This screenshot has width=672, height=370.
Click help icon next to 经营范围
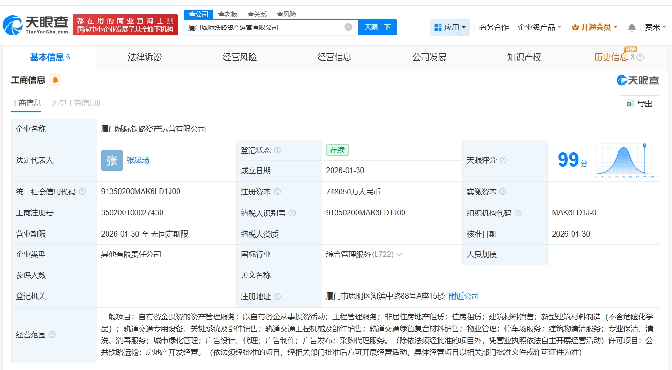53,335
